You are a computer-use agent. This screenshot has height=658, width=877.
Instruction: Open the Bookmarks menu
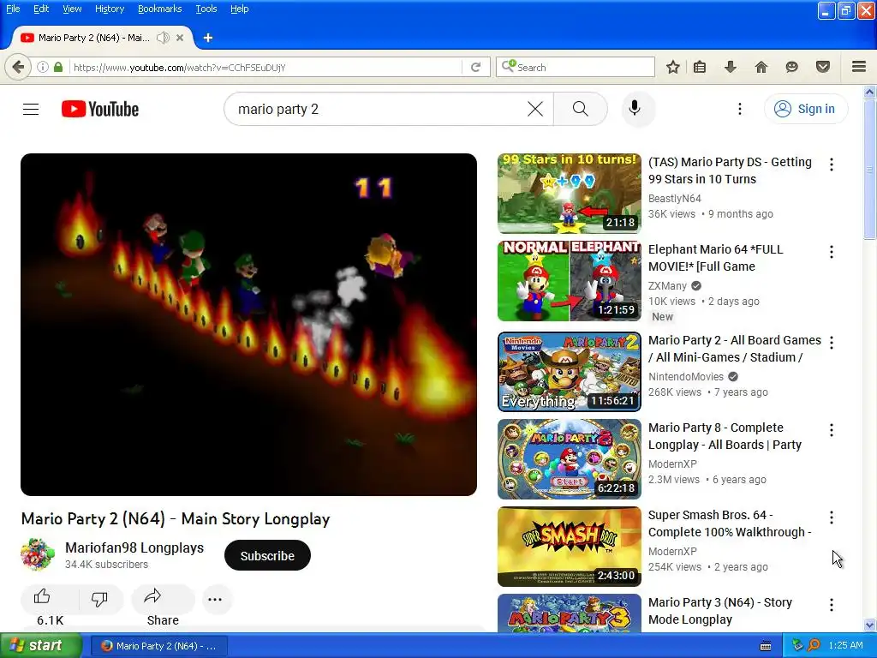[159, 9]
